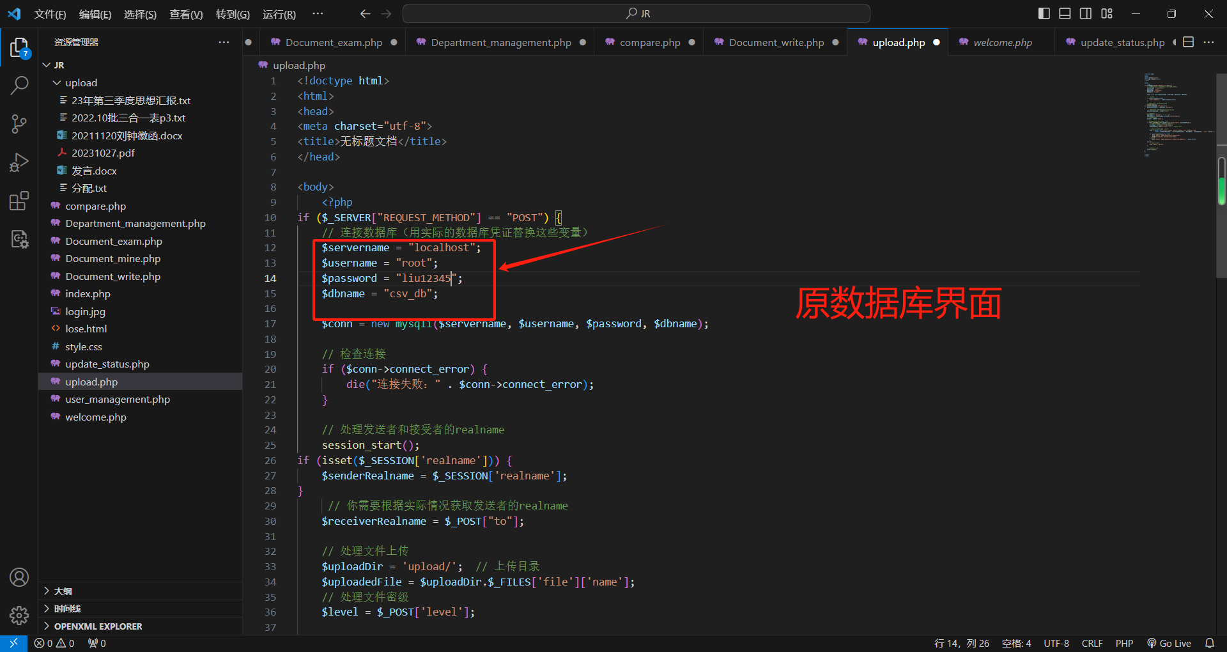Open Explorer views and more actions menu
Viewport: 1227px width, 652px height.
224,42
